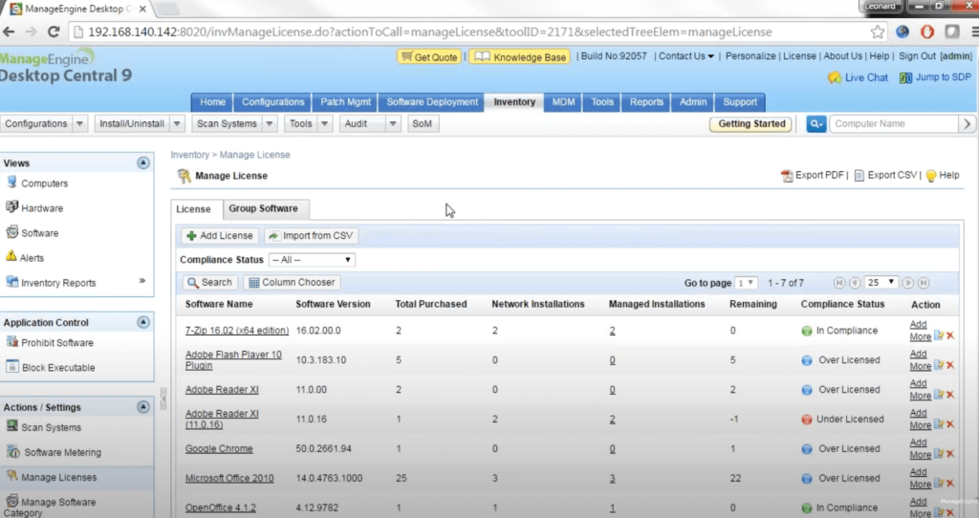Screen dimensions: 979x518
Task: Click the Manage Licenses key icon
Action: coord(11,476)
